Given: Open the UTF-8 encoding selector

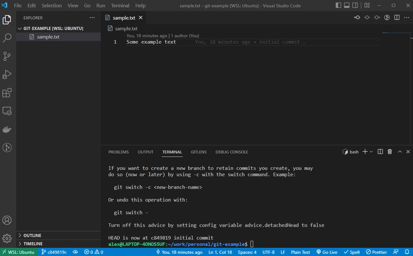Looking at the screenshot, I should point(268,252).
